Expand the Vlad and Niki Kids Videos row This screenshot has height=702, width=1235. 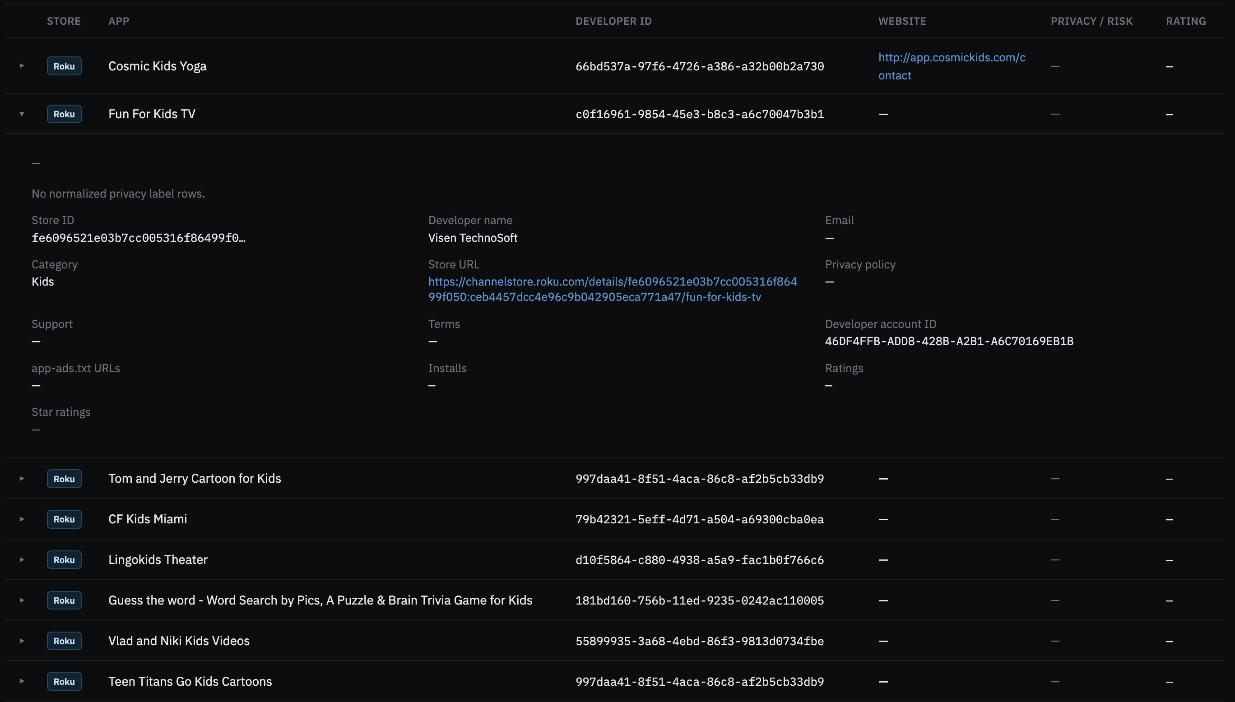[22, 640]
